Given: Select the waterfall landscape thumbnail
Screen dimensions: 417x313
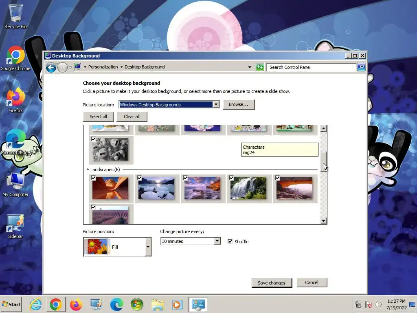Looking at the screenshot, I should (248, 188).
